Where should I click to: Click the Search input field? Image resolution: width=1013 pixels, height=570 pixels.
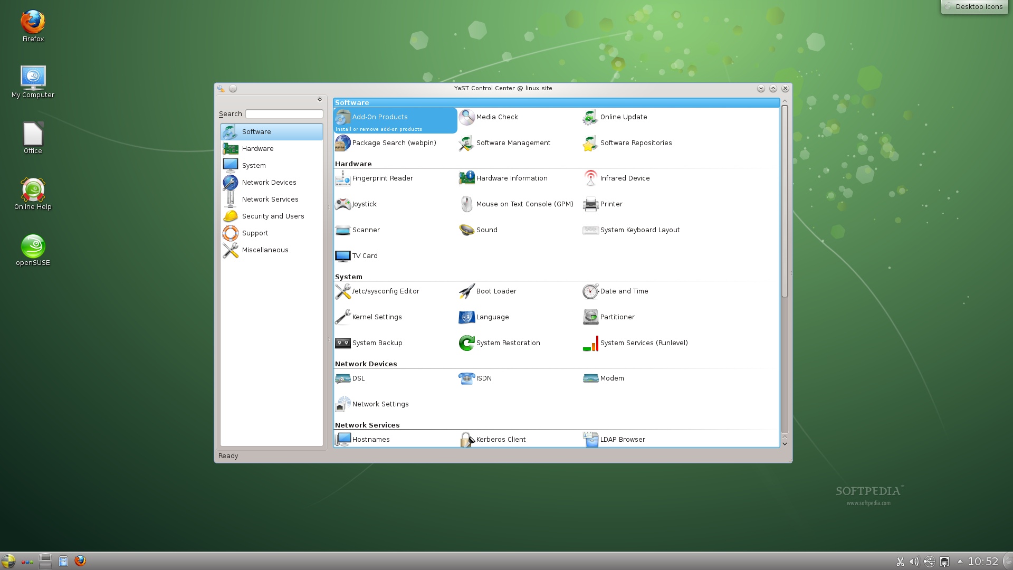284,114
